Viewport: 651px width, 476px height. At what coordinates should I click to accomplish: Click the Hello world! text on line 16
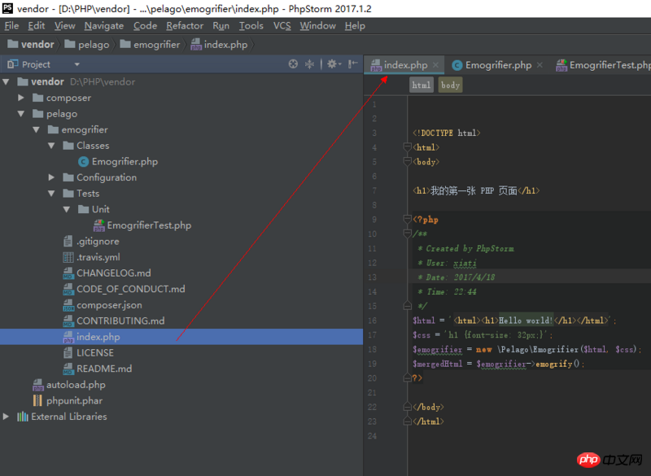click(x=526, y=321)
